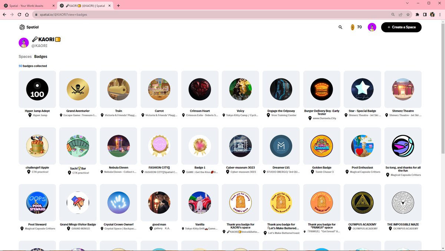Open the Crimson Heart badge icon

click(x=200, y=89)
